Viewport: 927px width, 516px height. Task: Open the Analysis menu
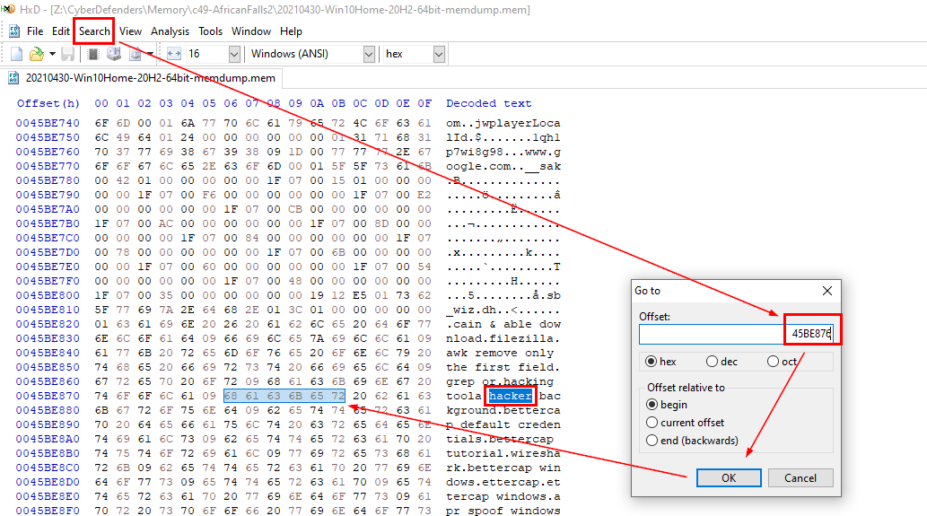click(x=170, y=31)
